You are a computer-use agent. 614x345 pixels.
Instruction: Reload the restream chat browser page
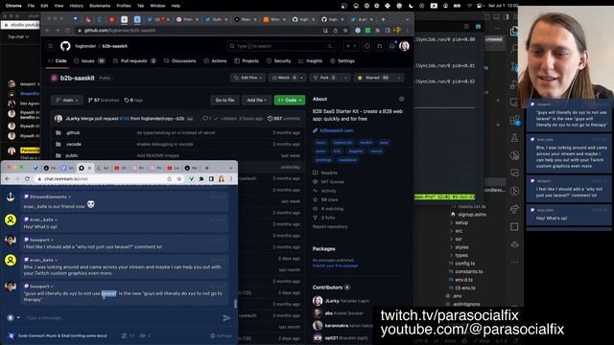click(27, 179)
